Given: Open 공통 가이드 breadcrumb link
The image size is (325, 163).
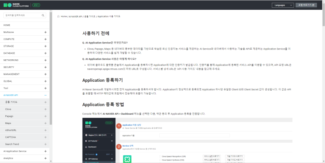Looking at the screenshot, I should (90, 16).
